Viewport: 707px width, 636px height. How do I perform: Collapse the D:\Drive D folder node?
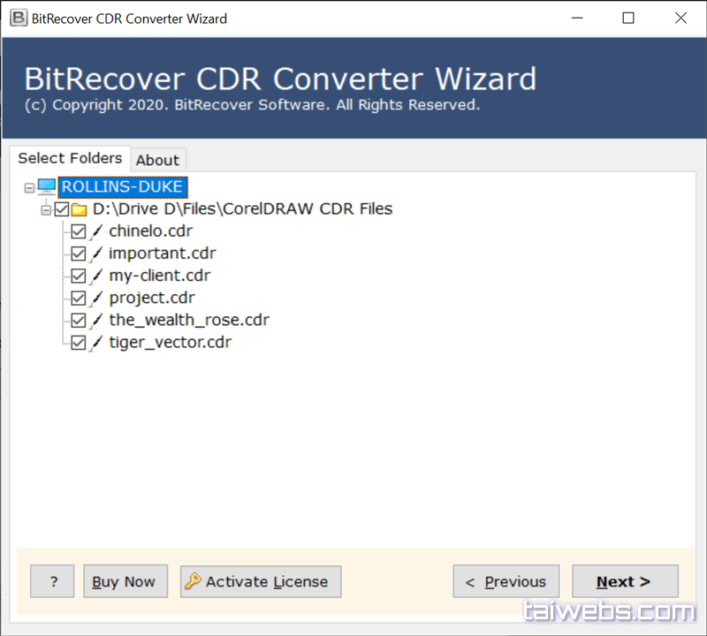[46, 210]
